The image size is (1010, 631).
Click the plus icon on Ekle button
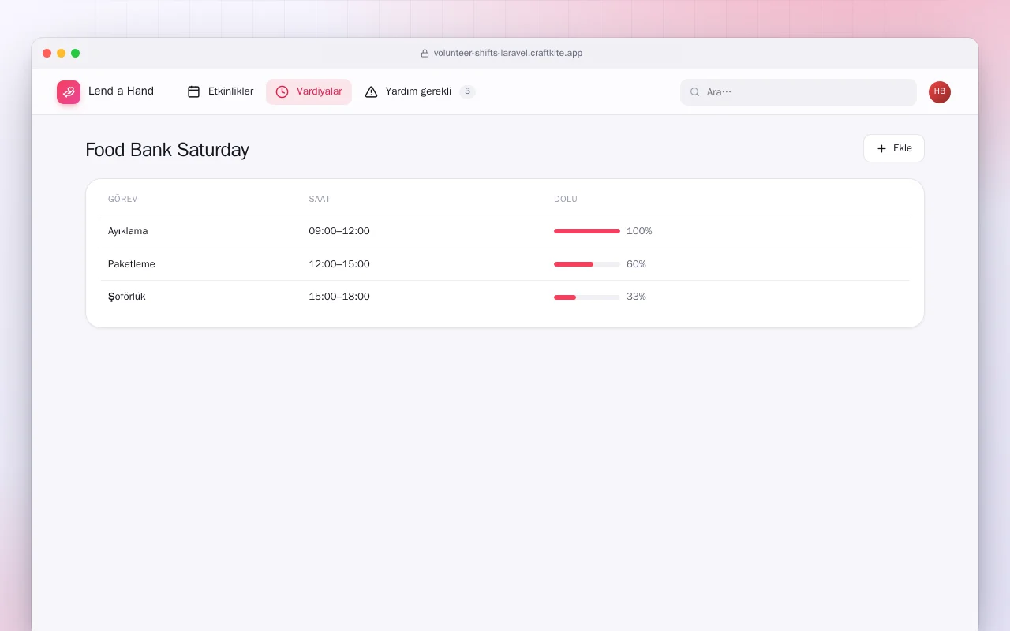pyautogui.click(x=882, y=148)
